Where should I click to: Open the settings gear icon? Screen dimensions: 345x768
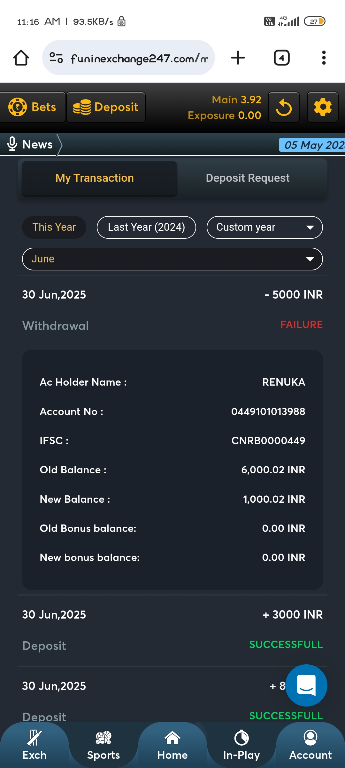(323, 107)
